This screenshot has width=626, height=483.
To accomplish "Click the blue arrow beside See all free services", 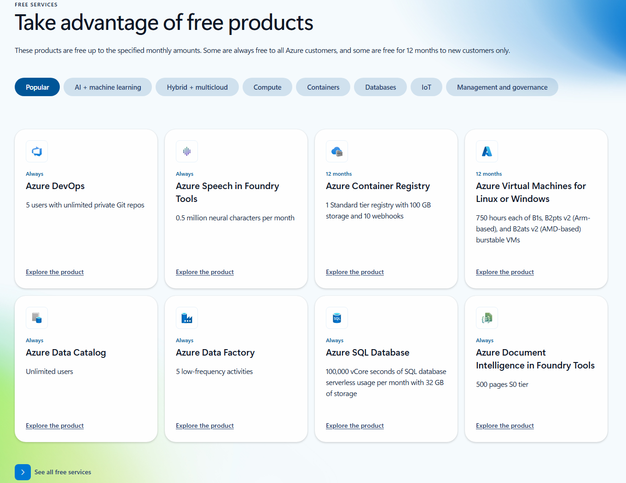I will (x=23, y=472).
